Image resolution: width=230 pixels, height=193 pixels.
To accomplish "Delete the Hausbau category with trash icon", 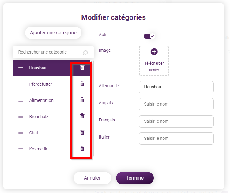I will pyautogui.click(x=82, y=68).
